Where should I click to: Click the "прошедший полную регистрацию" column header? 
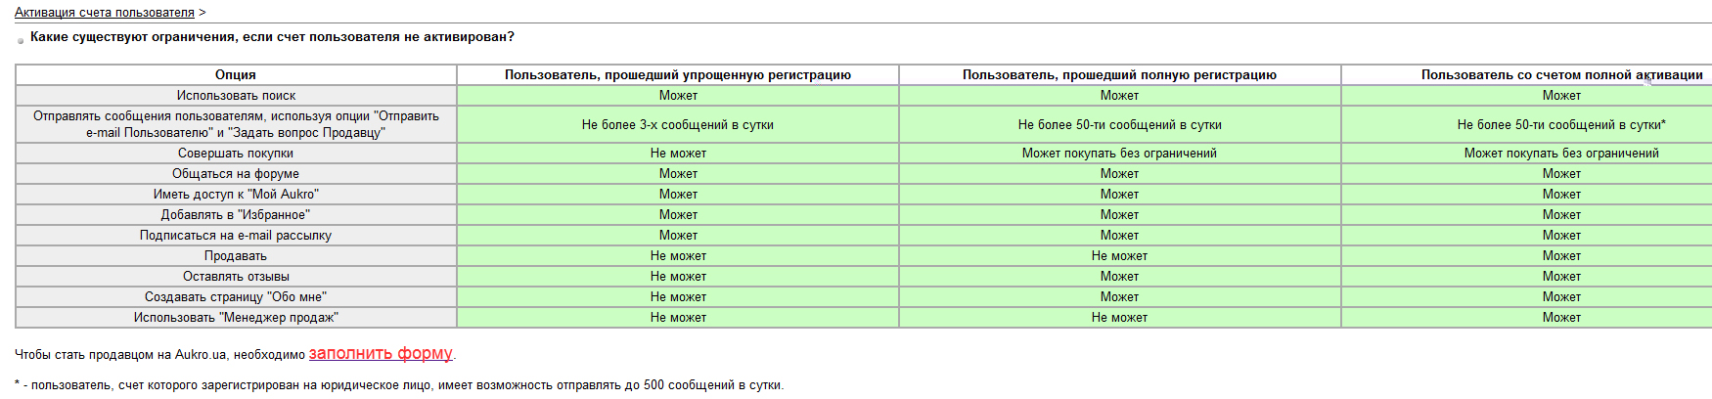pos(1119,75)
